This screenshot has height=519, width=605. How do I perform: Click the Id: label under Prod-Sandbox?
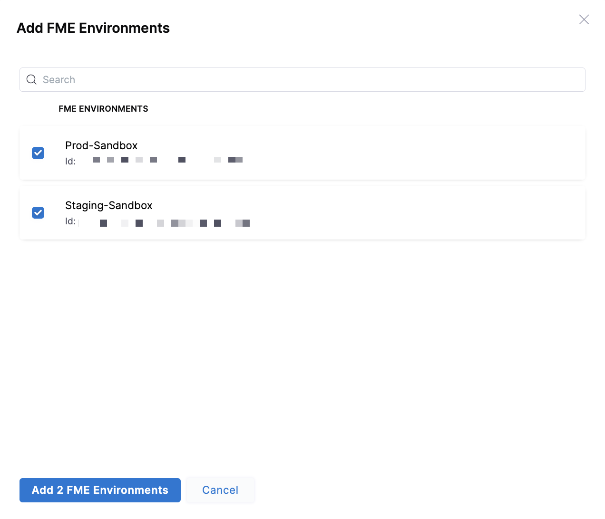(x=70, y=162)
